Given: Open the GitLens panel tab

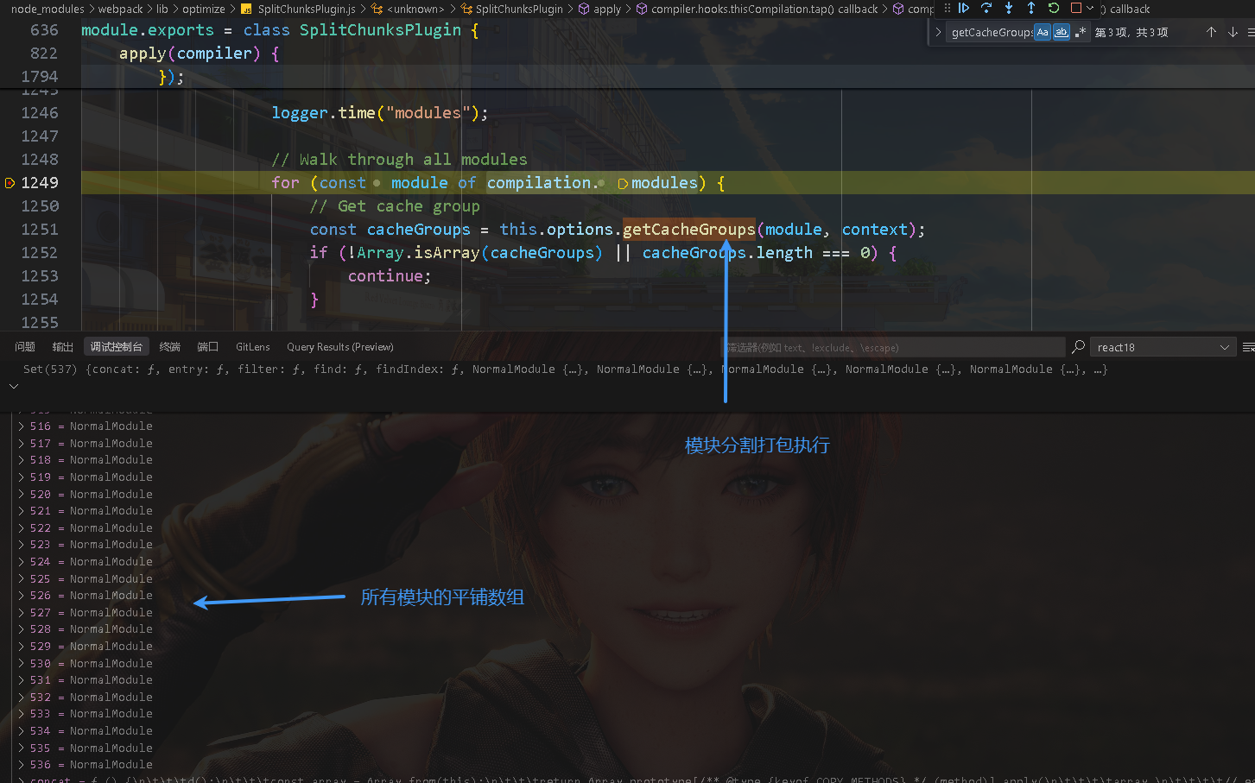Looking at the screenshot, I should [x=253, y=347].
